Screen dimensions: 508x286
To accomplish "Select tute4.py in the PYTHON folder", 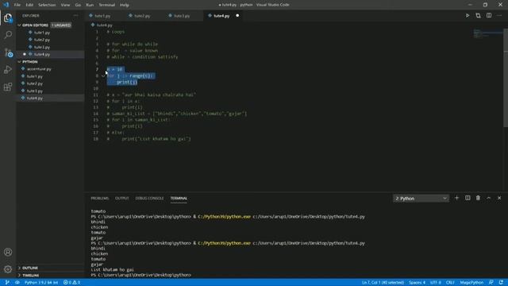I will pyautogui.click(x=35, y=98).
